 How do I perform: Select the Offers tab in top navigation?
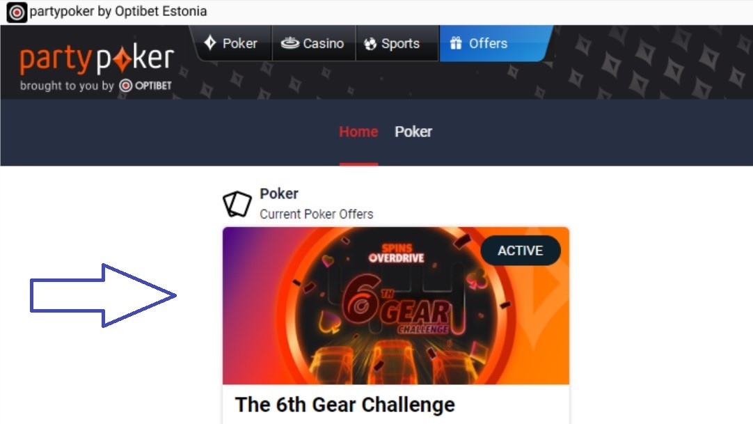click(x=495, y=43)
